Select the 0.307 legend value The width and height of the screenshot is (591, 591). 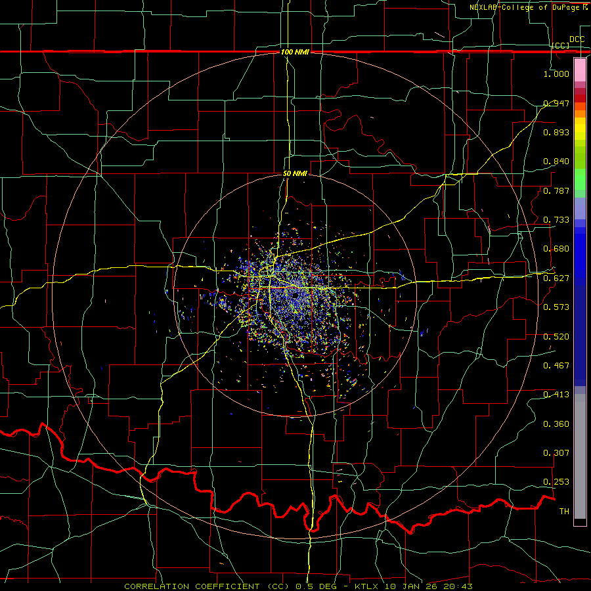(556, 453)
